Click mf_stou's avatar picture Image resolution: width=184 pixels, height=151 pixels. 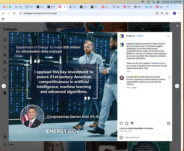pos(122,78)
